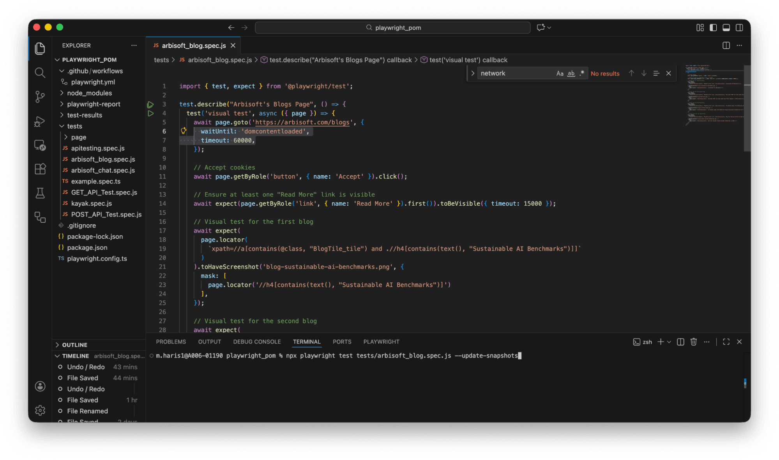Image resolution: width=779 pixels, height=460 pixels.
Task: Split the editor to the right
Action: [726, 46]
